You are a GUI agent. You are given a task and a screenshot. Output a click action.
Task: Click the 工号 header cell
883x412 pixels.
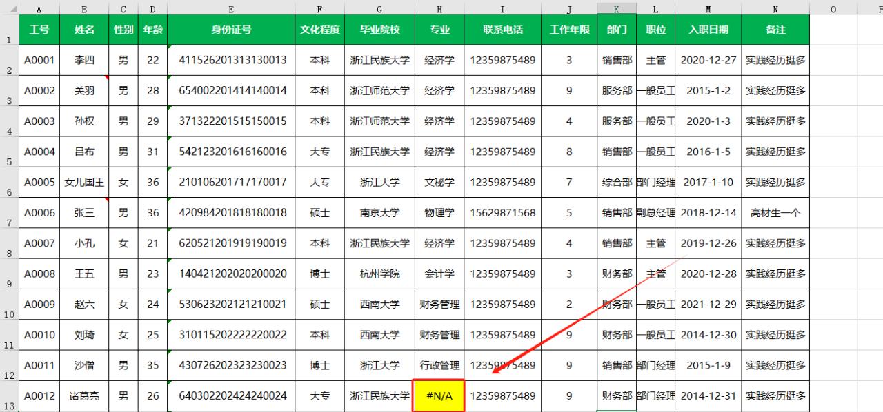[x=39, y=30]
